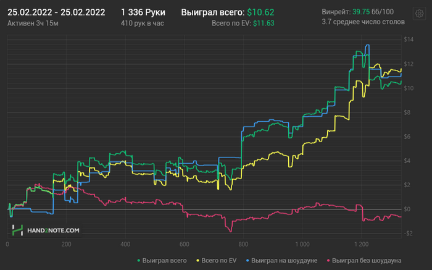This screenshot has width=432, height=270.
Task: Click the blue 'Выиграл на шоудауне' legend dot
Action: coord(247,260)
